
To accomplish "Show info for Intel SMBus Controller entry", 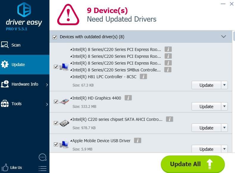I will click(168, 70).
